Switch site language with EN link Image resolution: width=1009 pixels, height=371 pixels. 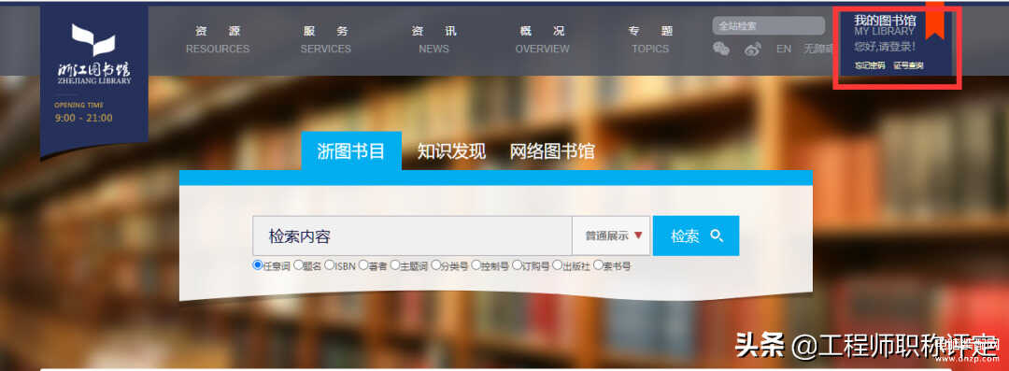click(x=783, y=49)
